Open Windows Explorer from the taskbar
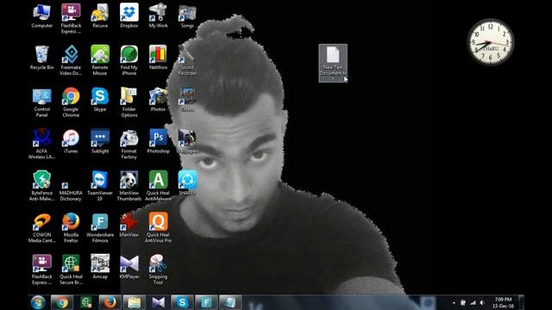Screen dimensions: 552x310 point(135,302)
